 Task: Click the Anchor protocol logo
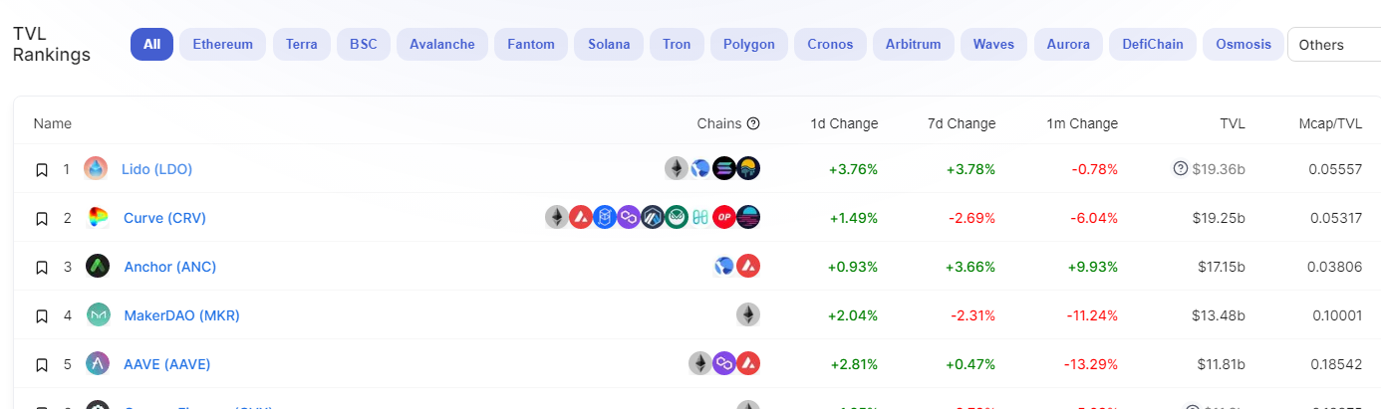(x=98, y=267)
